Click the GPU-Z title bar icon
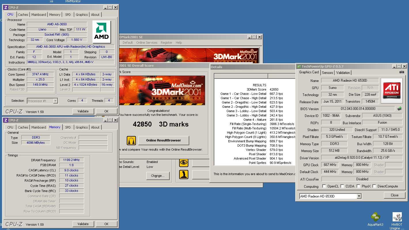409x230 pixels. (x=299, y=66)
